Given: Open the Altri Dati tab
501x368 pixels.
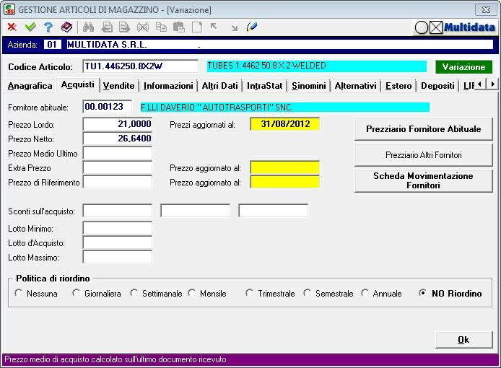Looking at the screenshot, I should click(220, 86).
